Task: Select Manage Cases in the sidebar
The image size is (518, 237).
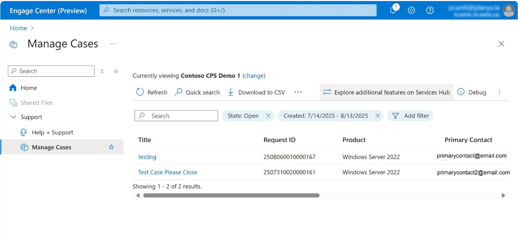Action: coord(52,147)
